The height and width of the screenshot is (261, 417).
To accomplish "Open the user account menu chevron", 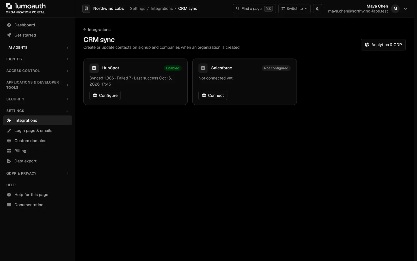I will click(x=406, y=9).
